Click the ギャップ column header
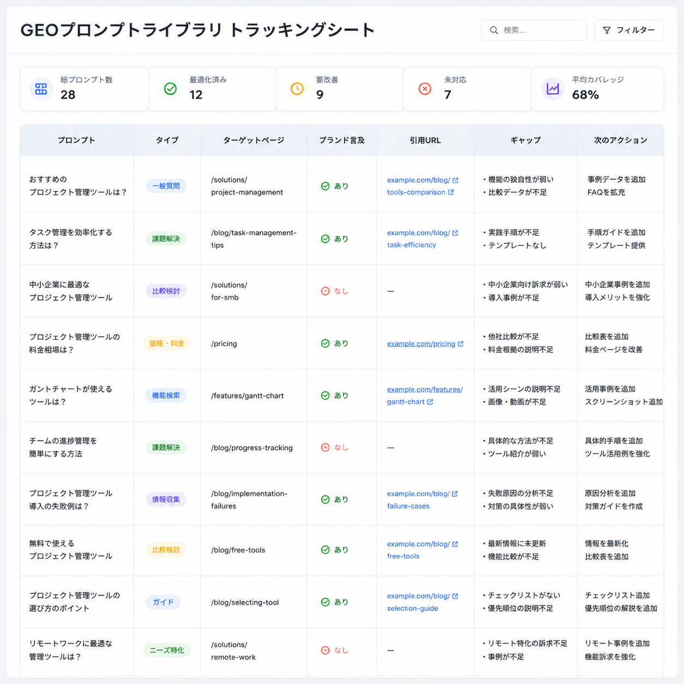 pos(525,140)
